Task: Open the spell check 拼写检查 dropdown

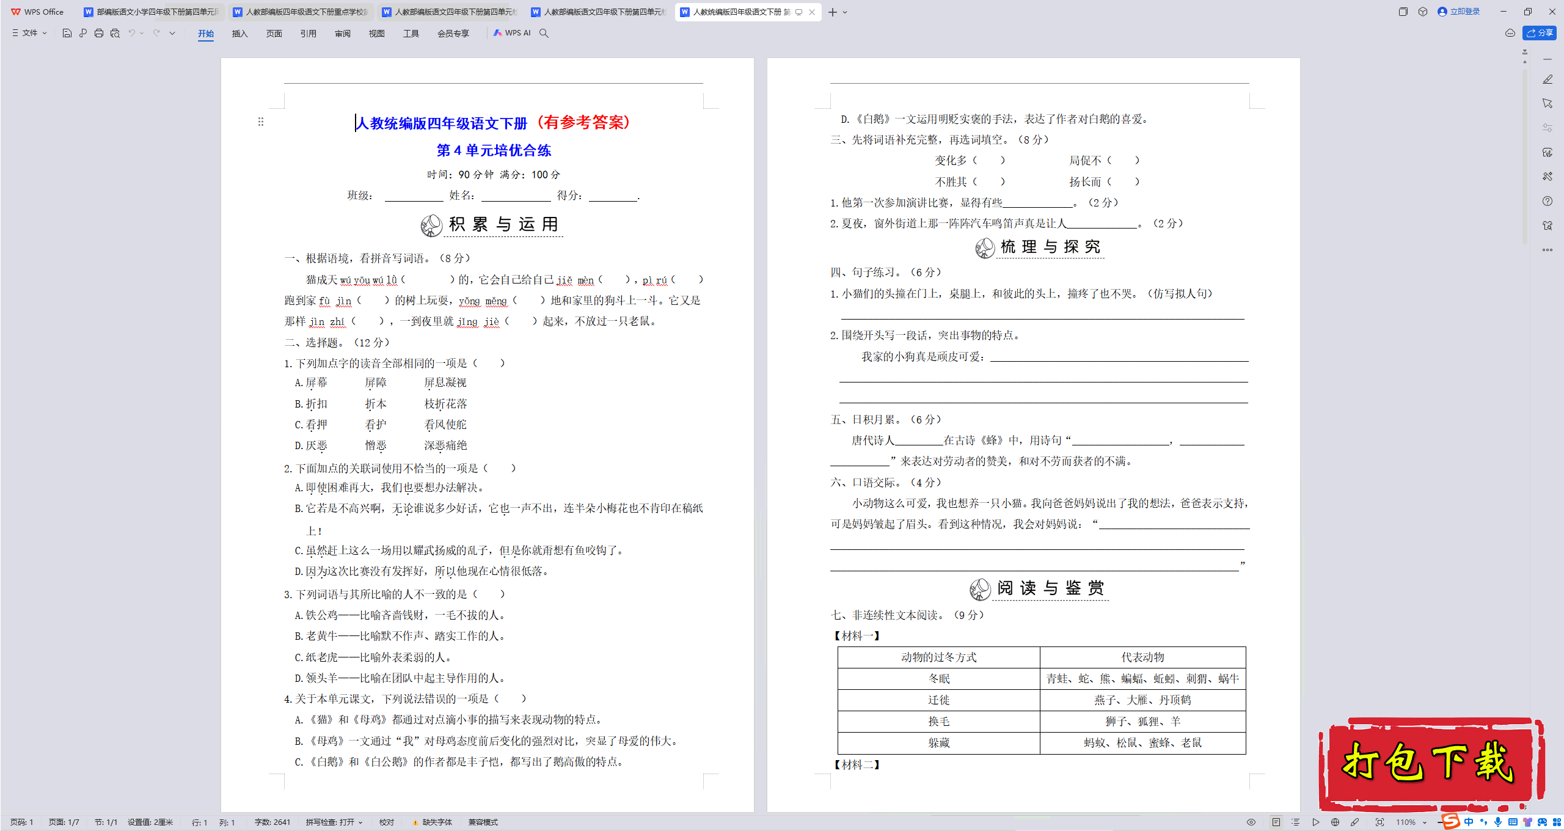Action: click(x=334, y=822)
